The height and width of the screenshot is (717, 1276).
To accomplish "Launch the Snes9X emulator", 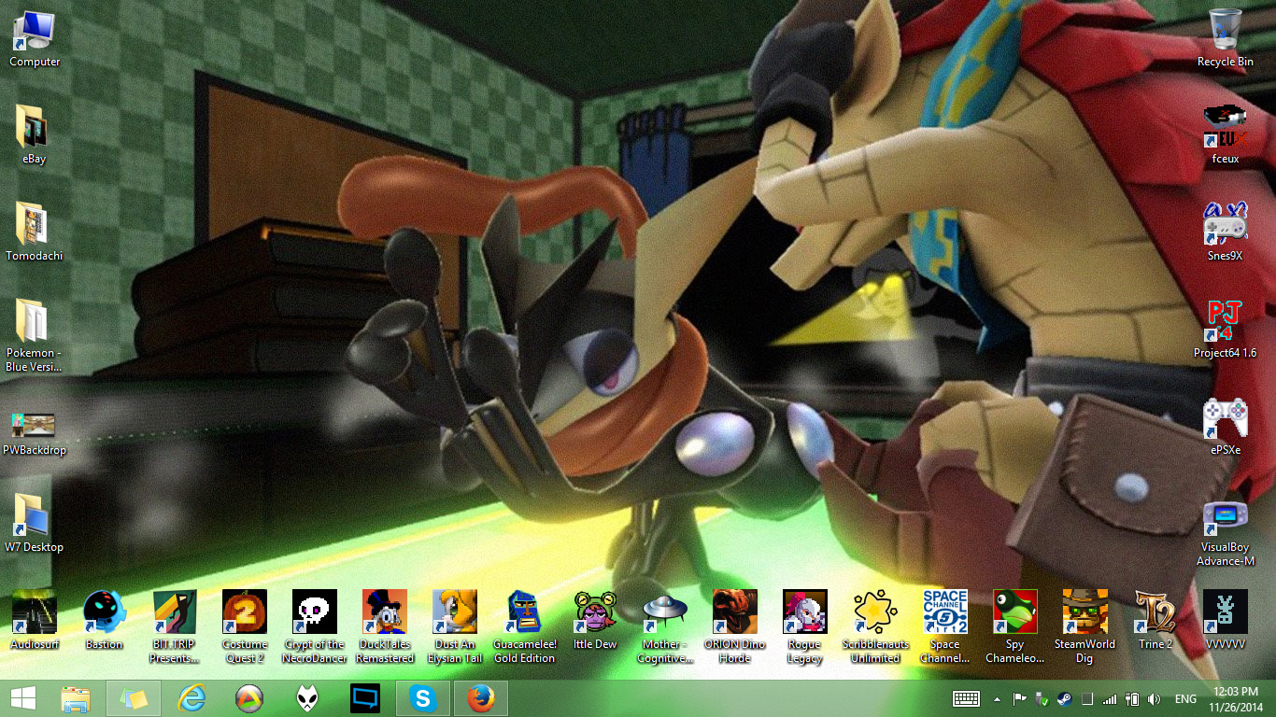I will (1226, 232).
